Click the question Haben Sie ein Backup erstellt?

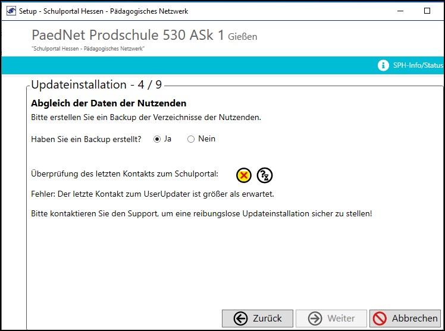click(86, 139)
